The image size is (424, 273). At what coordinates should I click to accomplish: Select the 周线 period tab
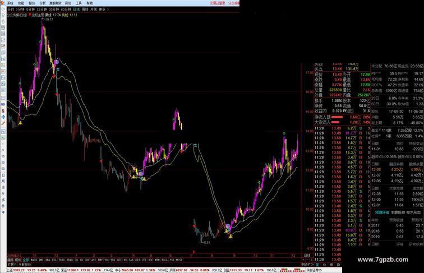point(85,9)
